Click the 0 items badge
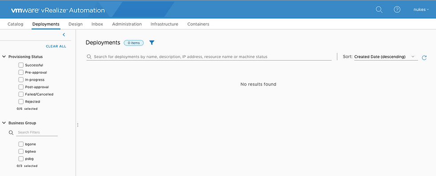Viewport: 436px width, 176px height. coord(134,43)
